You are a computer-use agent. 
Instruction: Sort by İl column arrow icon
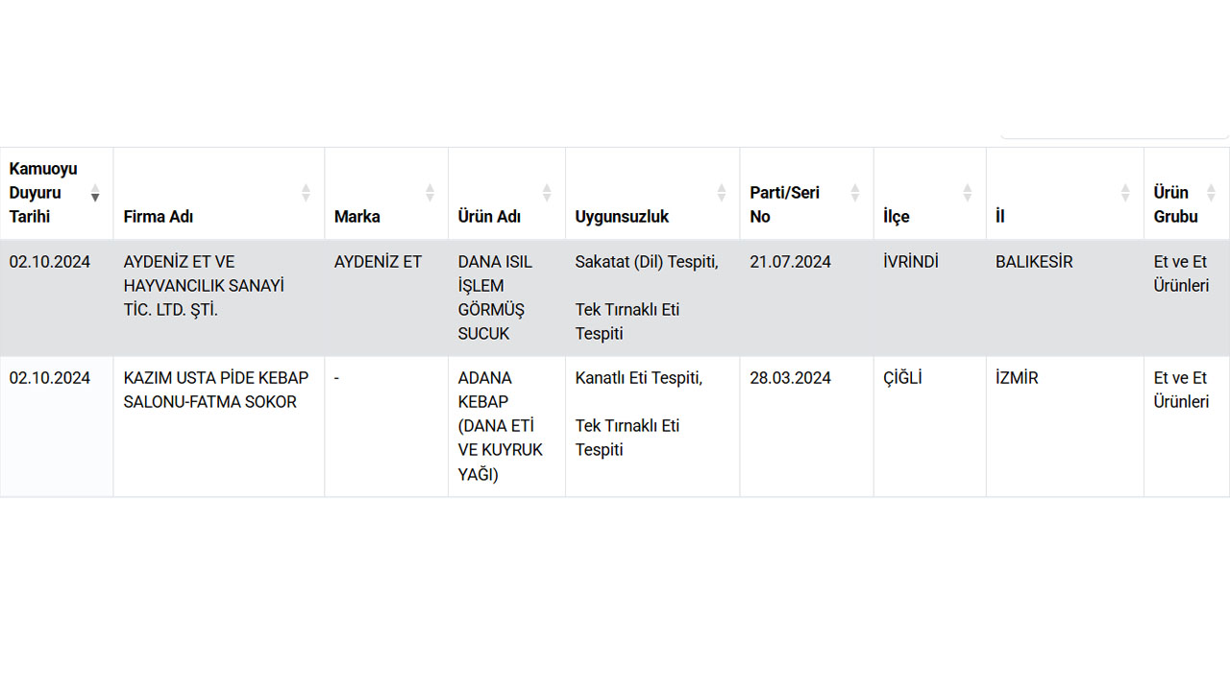coord(1125,193)
